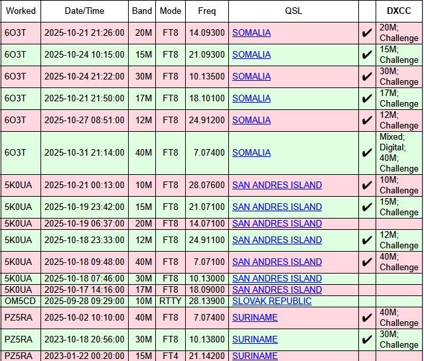Select date 2025-10-17 14:16:00 cell

(x=84, y=289)
